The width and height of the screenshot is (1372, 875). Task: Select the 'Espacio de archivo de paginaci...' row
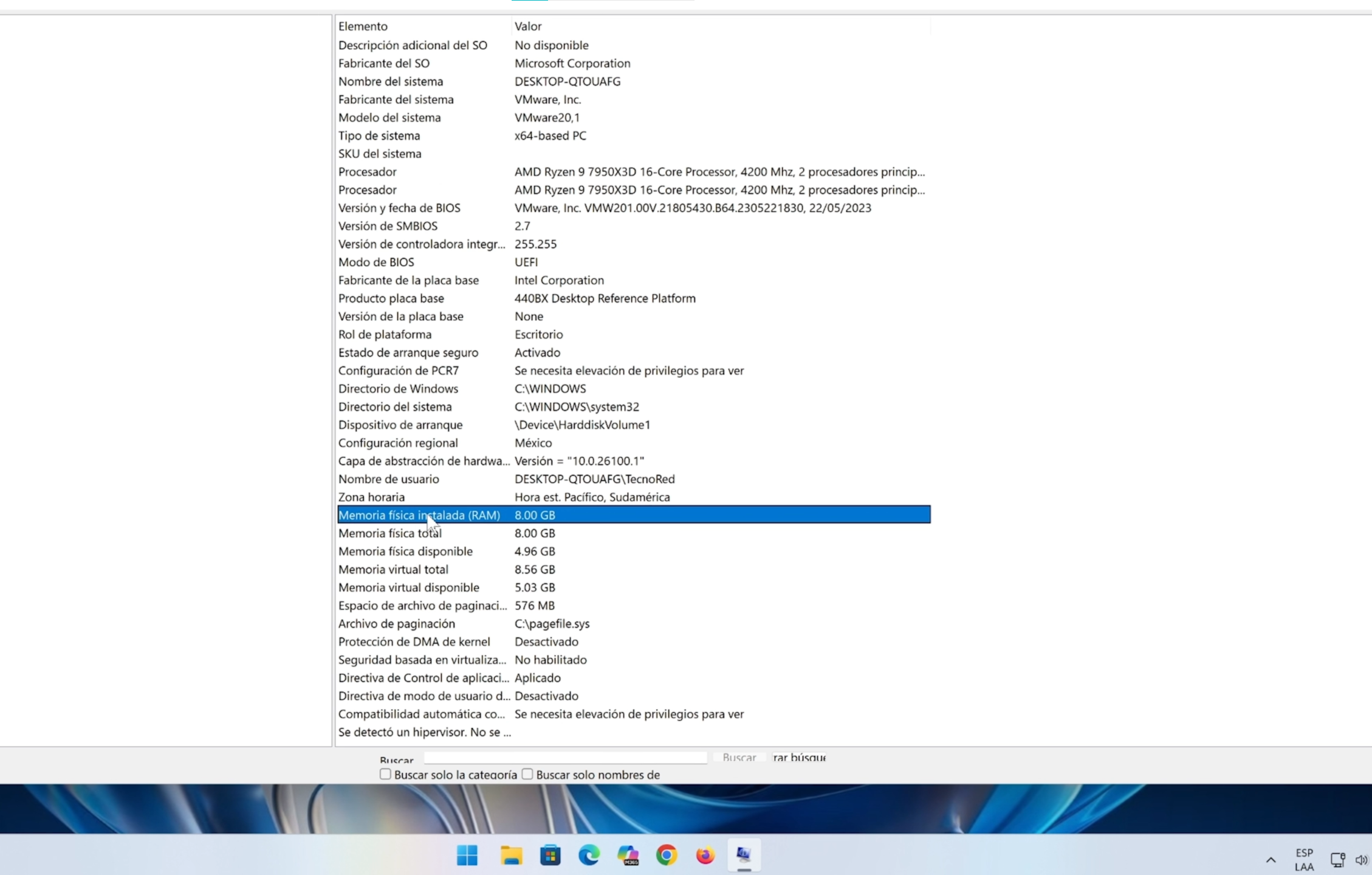tap(634, 605)
